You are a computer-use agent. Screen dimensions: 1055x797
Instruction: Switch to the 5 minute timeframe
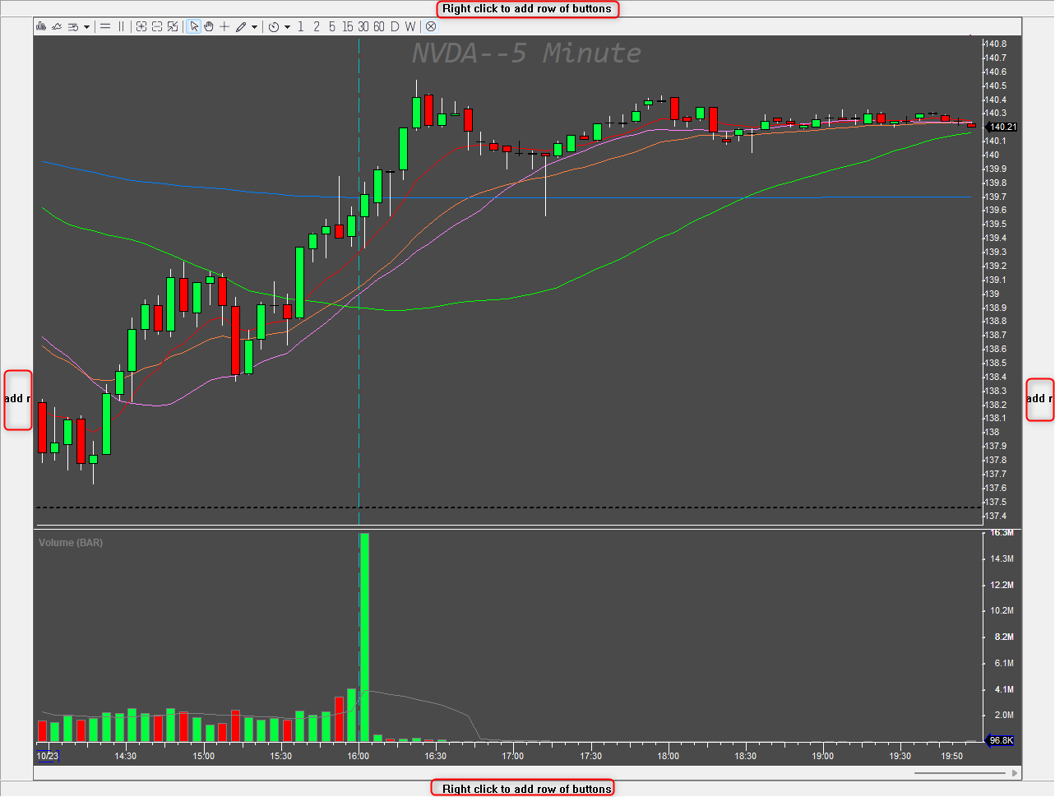click(x=332, y=26)
